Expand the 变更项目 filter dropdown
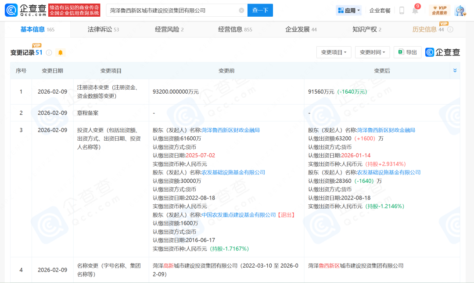The height and width of the screenshot is (283, 474). coord(334,52)
